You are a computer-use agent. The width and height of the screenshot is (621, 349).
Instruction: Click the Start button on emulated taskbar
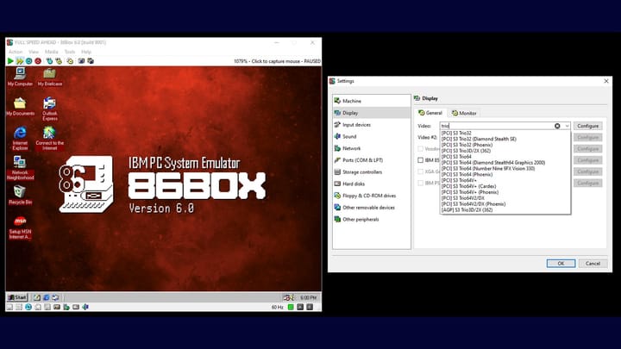[17, 297]
